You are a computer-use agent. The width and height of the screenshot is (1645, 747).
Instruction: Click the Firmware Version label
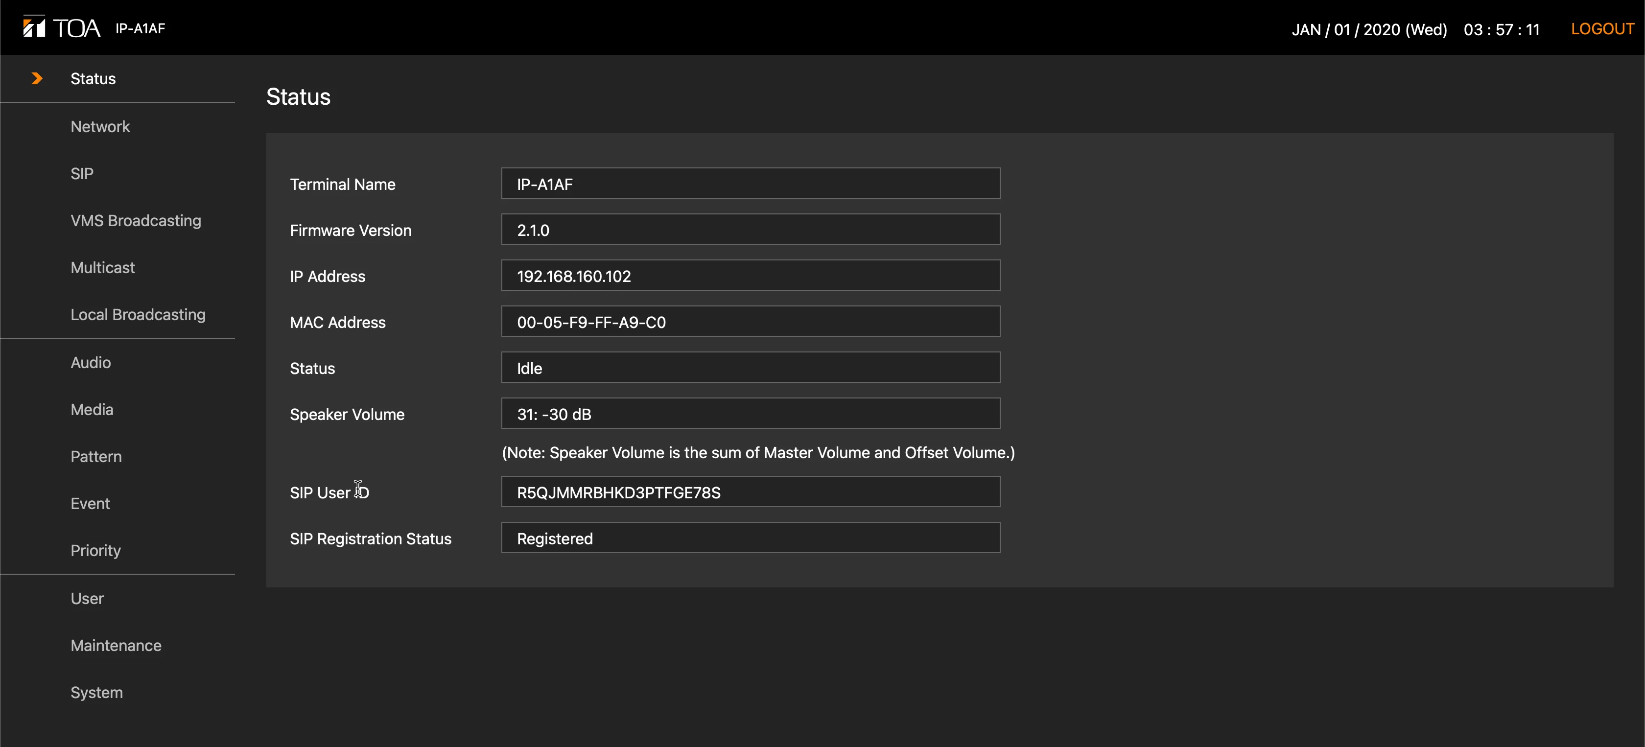(351, 230)
